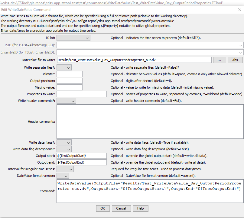The height and width of the screenshot is (218, 244).
Task: Click the 'Edit WriteDateValue Command' title text
Action: coord(26,10)
